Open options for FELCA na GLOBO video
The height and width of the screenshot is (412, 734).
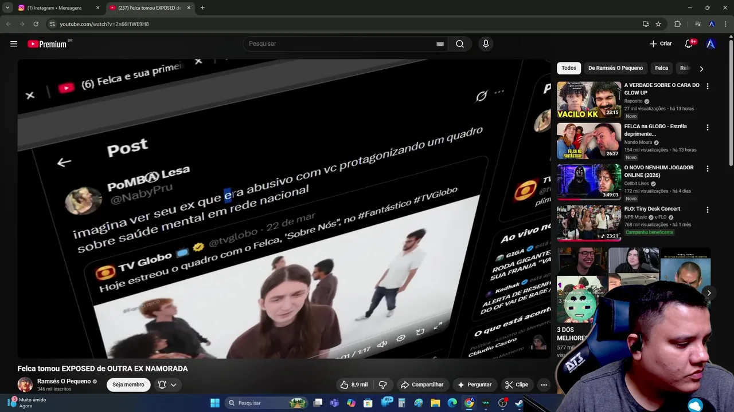coord(707,127)
